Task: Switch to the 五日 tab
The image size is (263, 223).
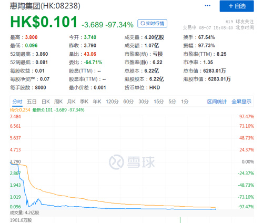Action: coord(32,102)
